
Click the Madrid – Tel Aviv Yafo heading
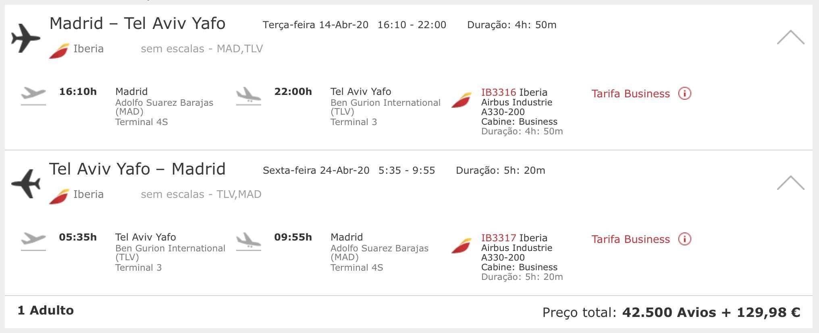pyautogui.click(x=137, y=23)
